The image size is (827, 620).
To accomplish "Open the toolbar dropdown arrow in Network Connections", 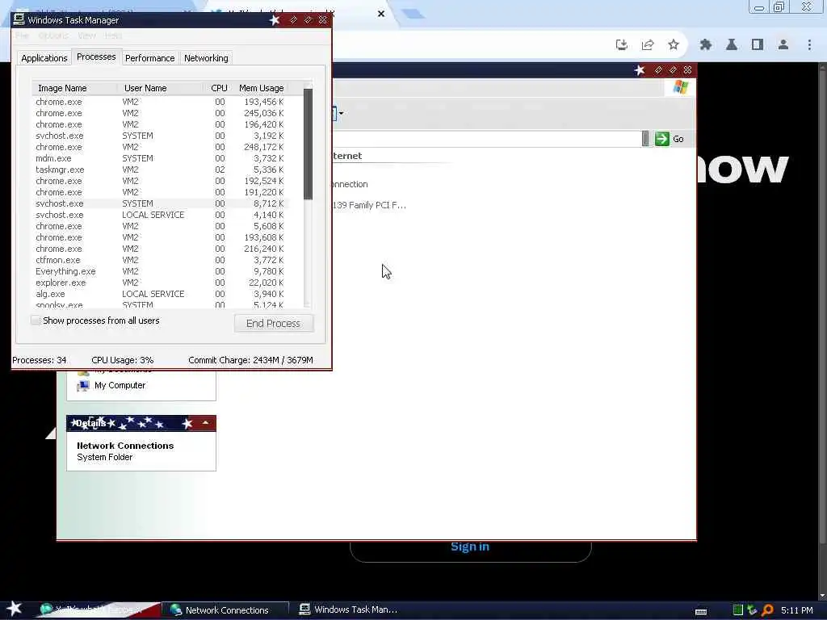I will (342, 113).
